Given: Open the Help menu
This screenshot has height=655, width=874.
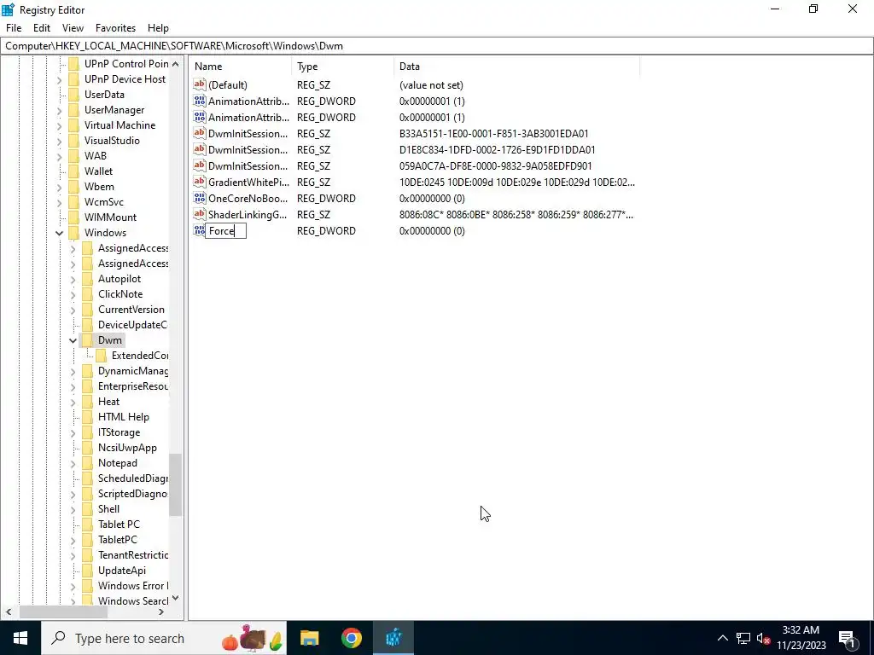Looking at the screenshot, I should [158, 28].
